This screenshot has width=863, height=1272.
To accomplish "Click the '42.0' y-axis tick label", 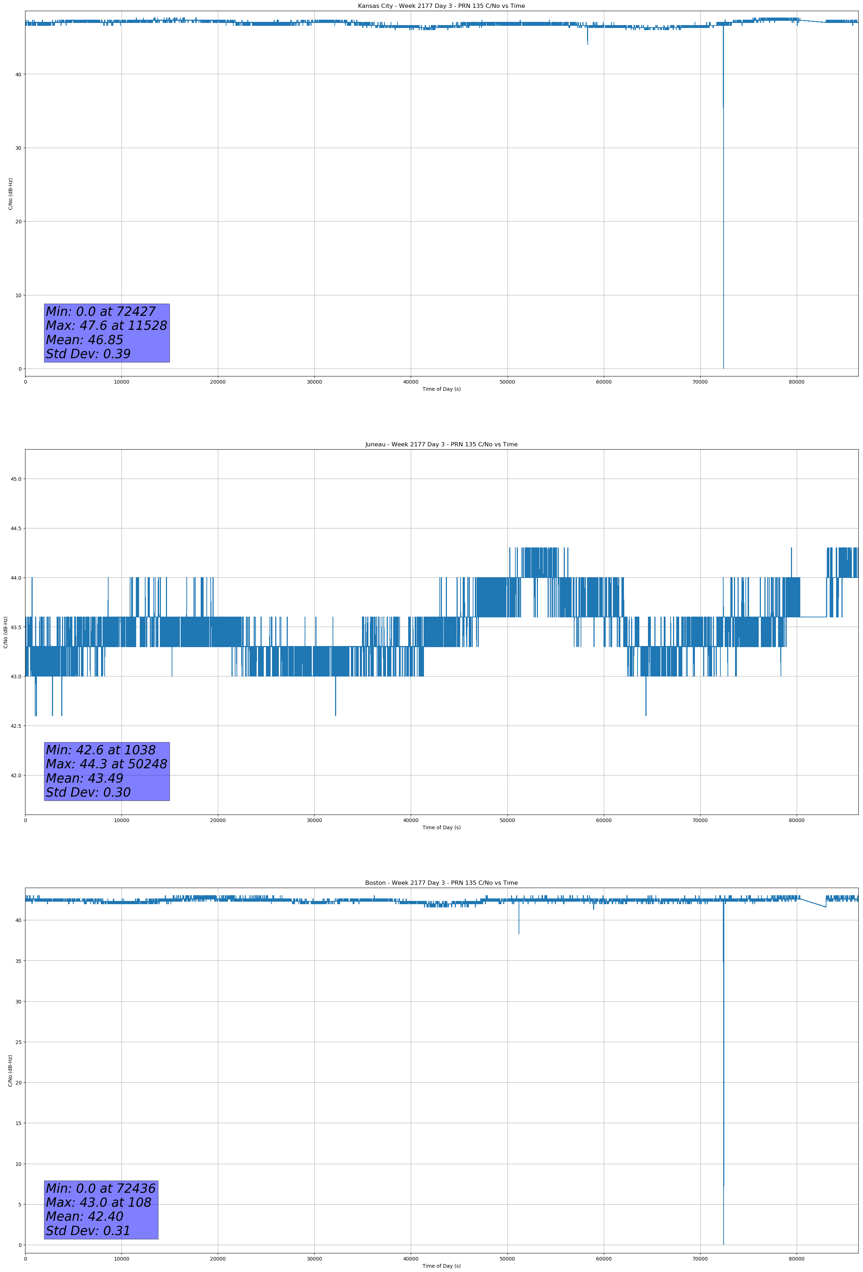I will [16, 775].
